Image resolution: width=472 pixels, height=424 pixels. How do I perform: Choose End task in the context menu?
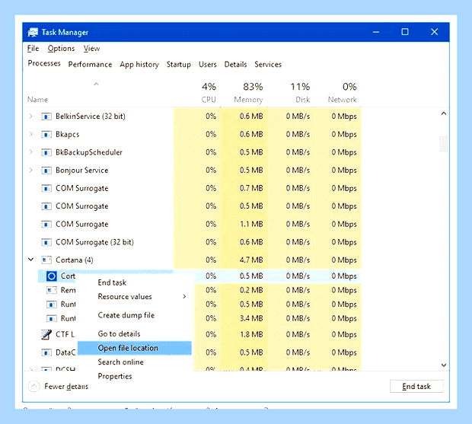point(134,282)
